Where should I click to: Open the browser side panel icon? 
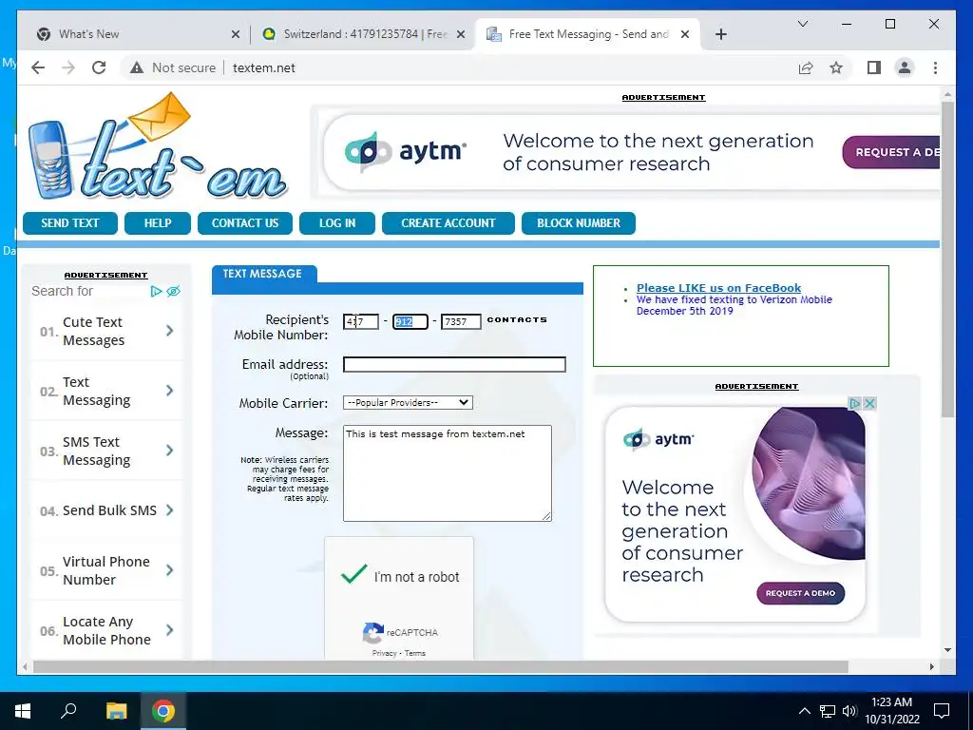tap(874, 67)
